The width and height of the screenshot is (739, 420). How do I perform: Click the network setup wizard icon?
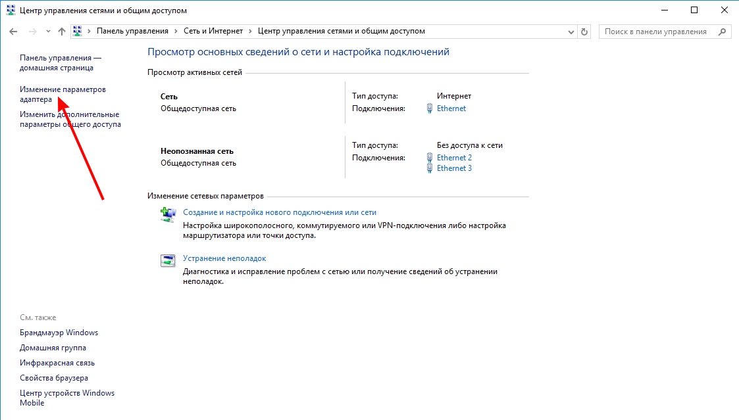[168, 214]
